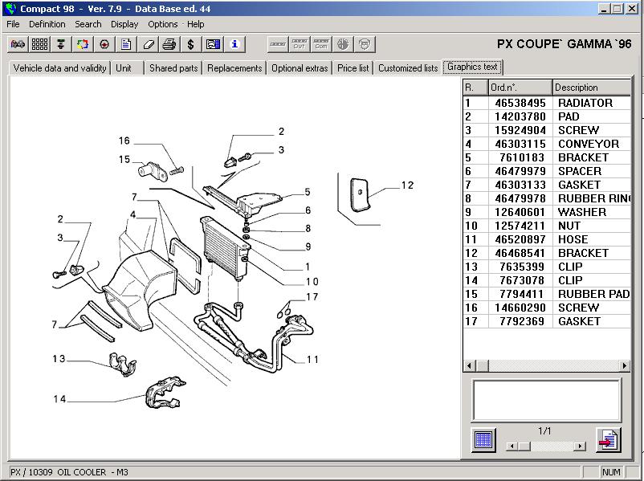Open the Vehicle data and validity tab
This screenshot has width=644, height=481.
pyautogui.click(x=59, y=68)
